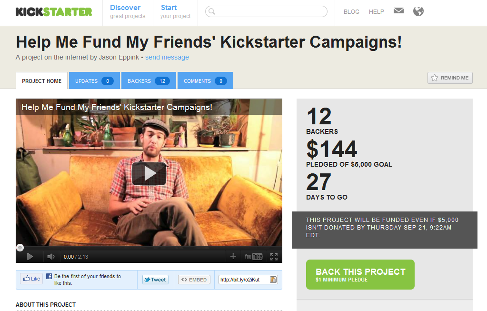Mute the video with speaker icon

50,257
